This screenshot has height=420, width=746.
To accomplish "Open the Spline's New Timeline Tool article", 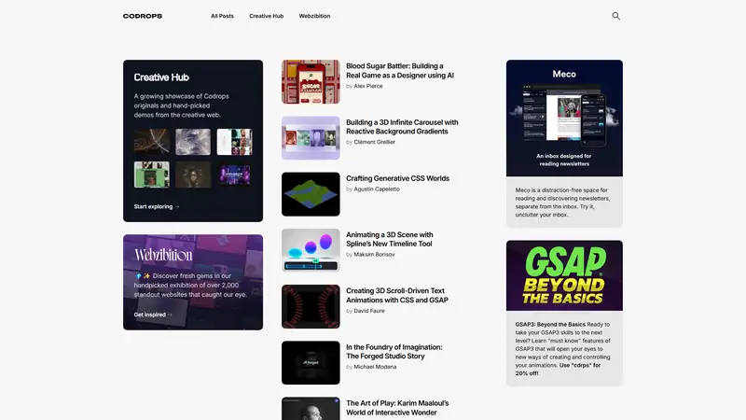I will (x=389, y=239).
